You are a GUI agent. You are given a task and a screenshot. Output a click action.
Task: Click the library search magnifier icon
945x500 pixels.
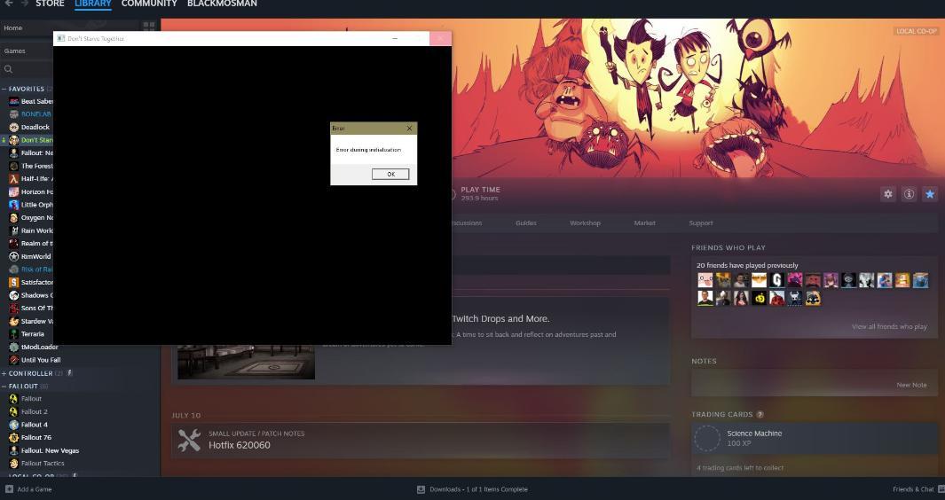[9, 69]
